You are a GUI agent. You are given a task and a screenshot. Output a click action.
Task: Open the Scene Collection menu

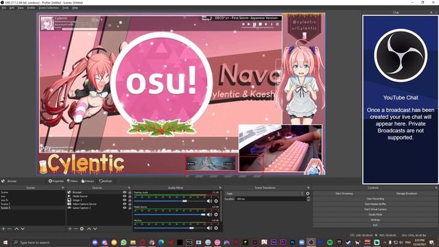point(49,8)
